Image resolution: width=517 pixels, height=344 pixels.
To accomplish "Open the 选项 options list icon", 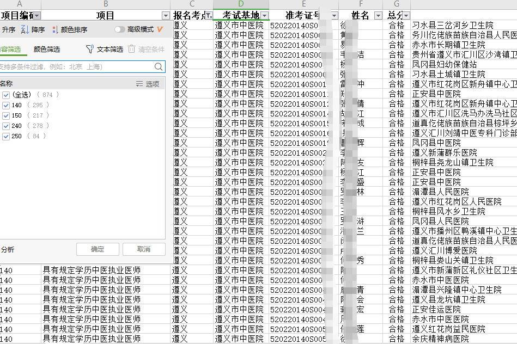I will 139,84.
